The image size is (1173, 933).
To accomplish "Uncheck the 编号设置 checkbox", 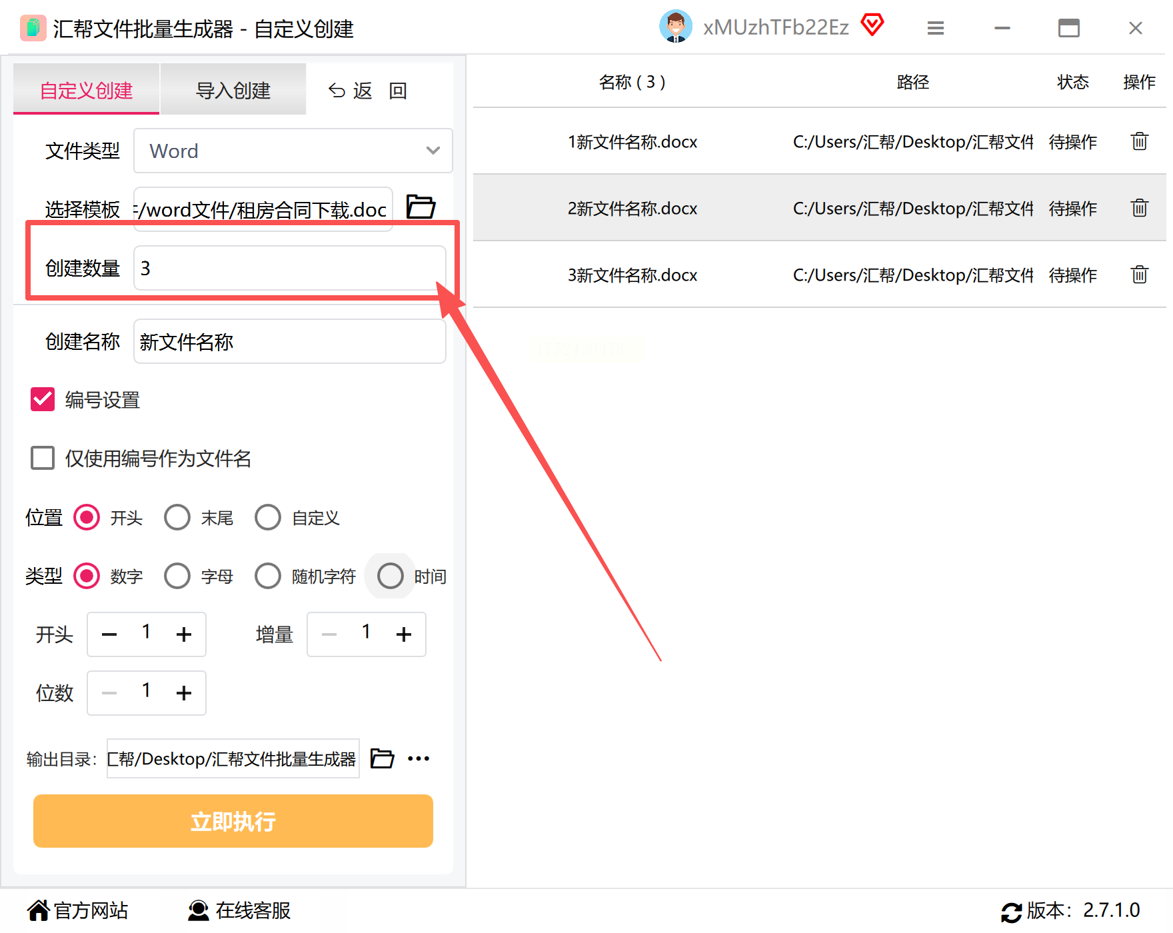I will 43,399.
